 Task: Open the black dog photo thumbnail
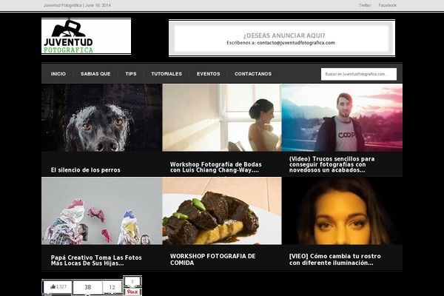click(x=102, y=117)
